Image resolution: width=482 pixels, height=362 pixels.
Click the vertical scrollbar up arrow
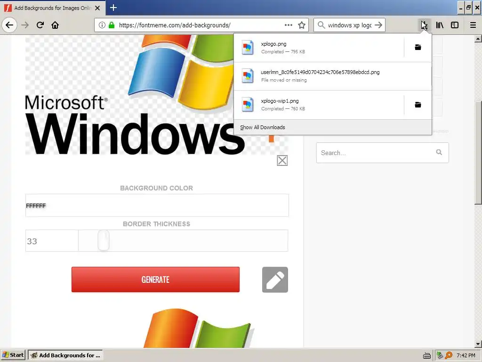pos(478,39)
